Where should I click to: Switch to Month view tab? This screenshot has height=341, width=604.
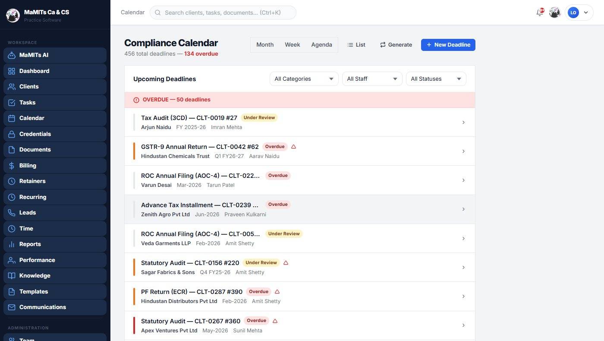point(265,44)
